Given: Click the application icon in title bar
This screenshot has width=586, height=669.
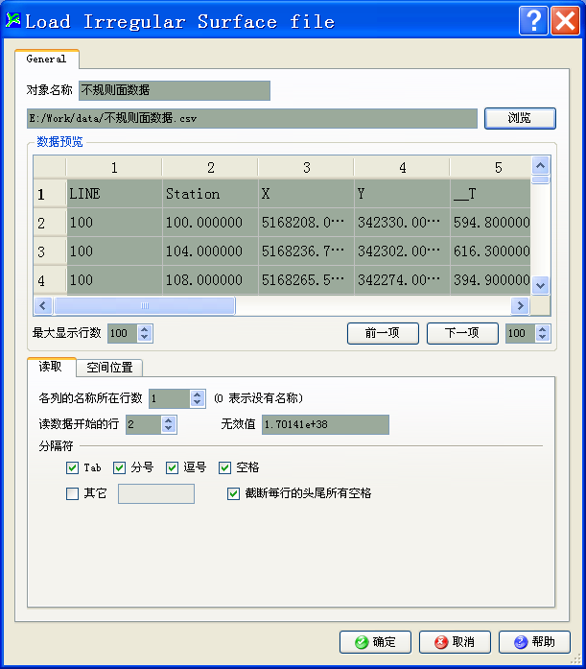Looking at the screenshot, I should coord(13,20).
